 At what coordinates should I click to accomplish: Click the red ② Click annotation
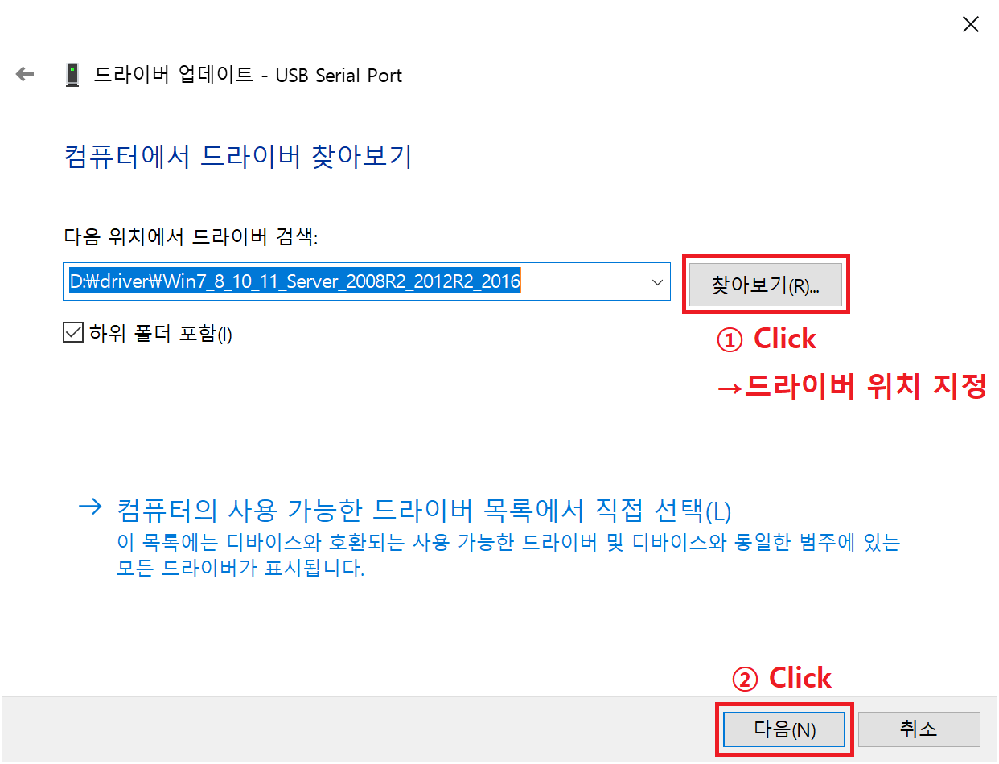[781, 679]
